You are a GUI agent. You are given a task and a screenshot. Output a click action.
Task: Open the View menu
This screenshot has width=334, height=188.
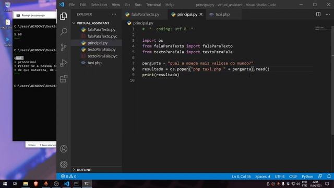click(116, 5)
